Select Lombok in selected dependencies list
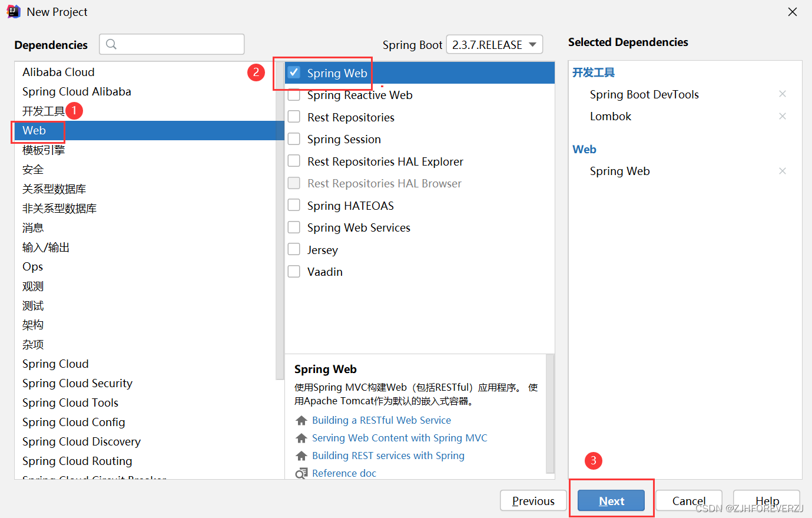Viewport: 812px width, 518px height. pyautogui.click(x=611, y=116)
